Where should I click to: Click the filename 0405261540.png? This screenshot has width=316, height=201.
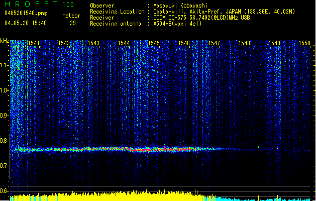click(26, 13)
